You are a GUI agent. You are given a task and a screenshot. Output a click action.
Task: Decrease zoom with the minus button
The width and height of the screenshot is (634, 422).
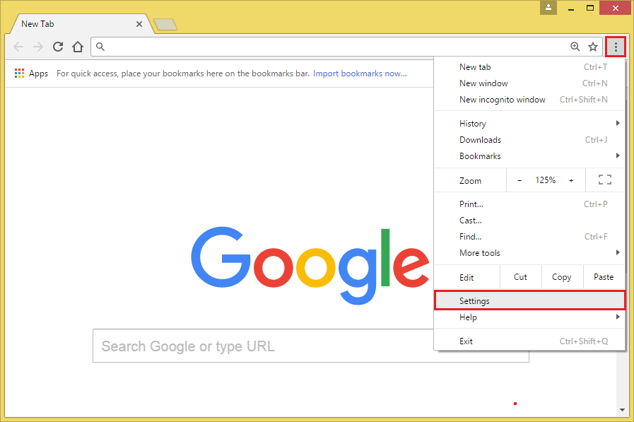tap(519, 180)
